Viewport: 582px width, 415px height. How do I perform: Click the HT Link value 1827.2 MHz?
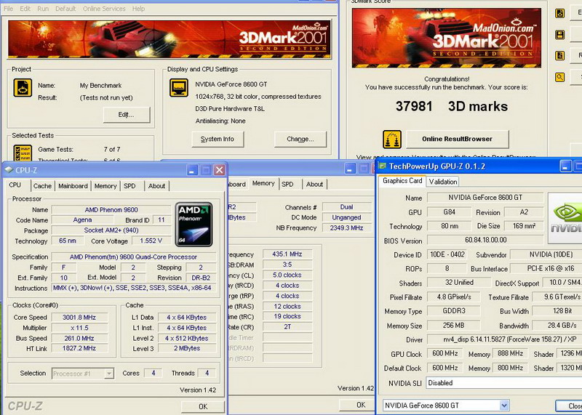[79, 348]
